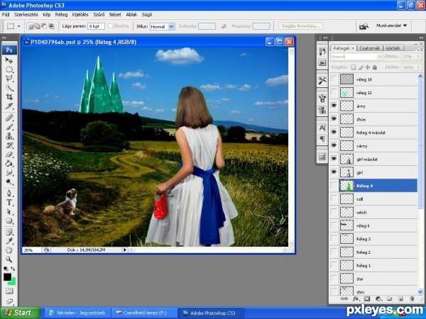Image resolution: width=426 pixels, height=319 pixels.
Task: Select the Slice tool
Action: click(9, 106)
